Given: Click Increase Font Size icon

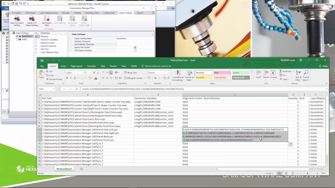Looking at the screenshot, I should point(94,73).
